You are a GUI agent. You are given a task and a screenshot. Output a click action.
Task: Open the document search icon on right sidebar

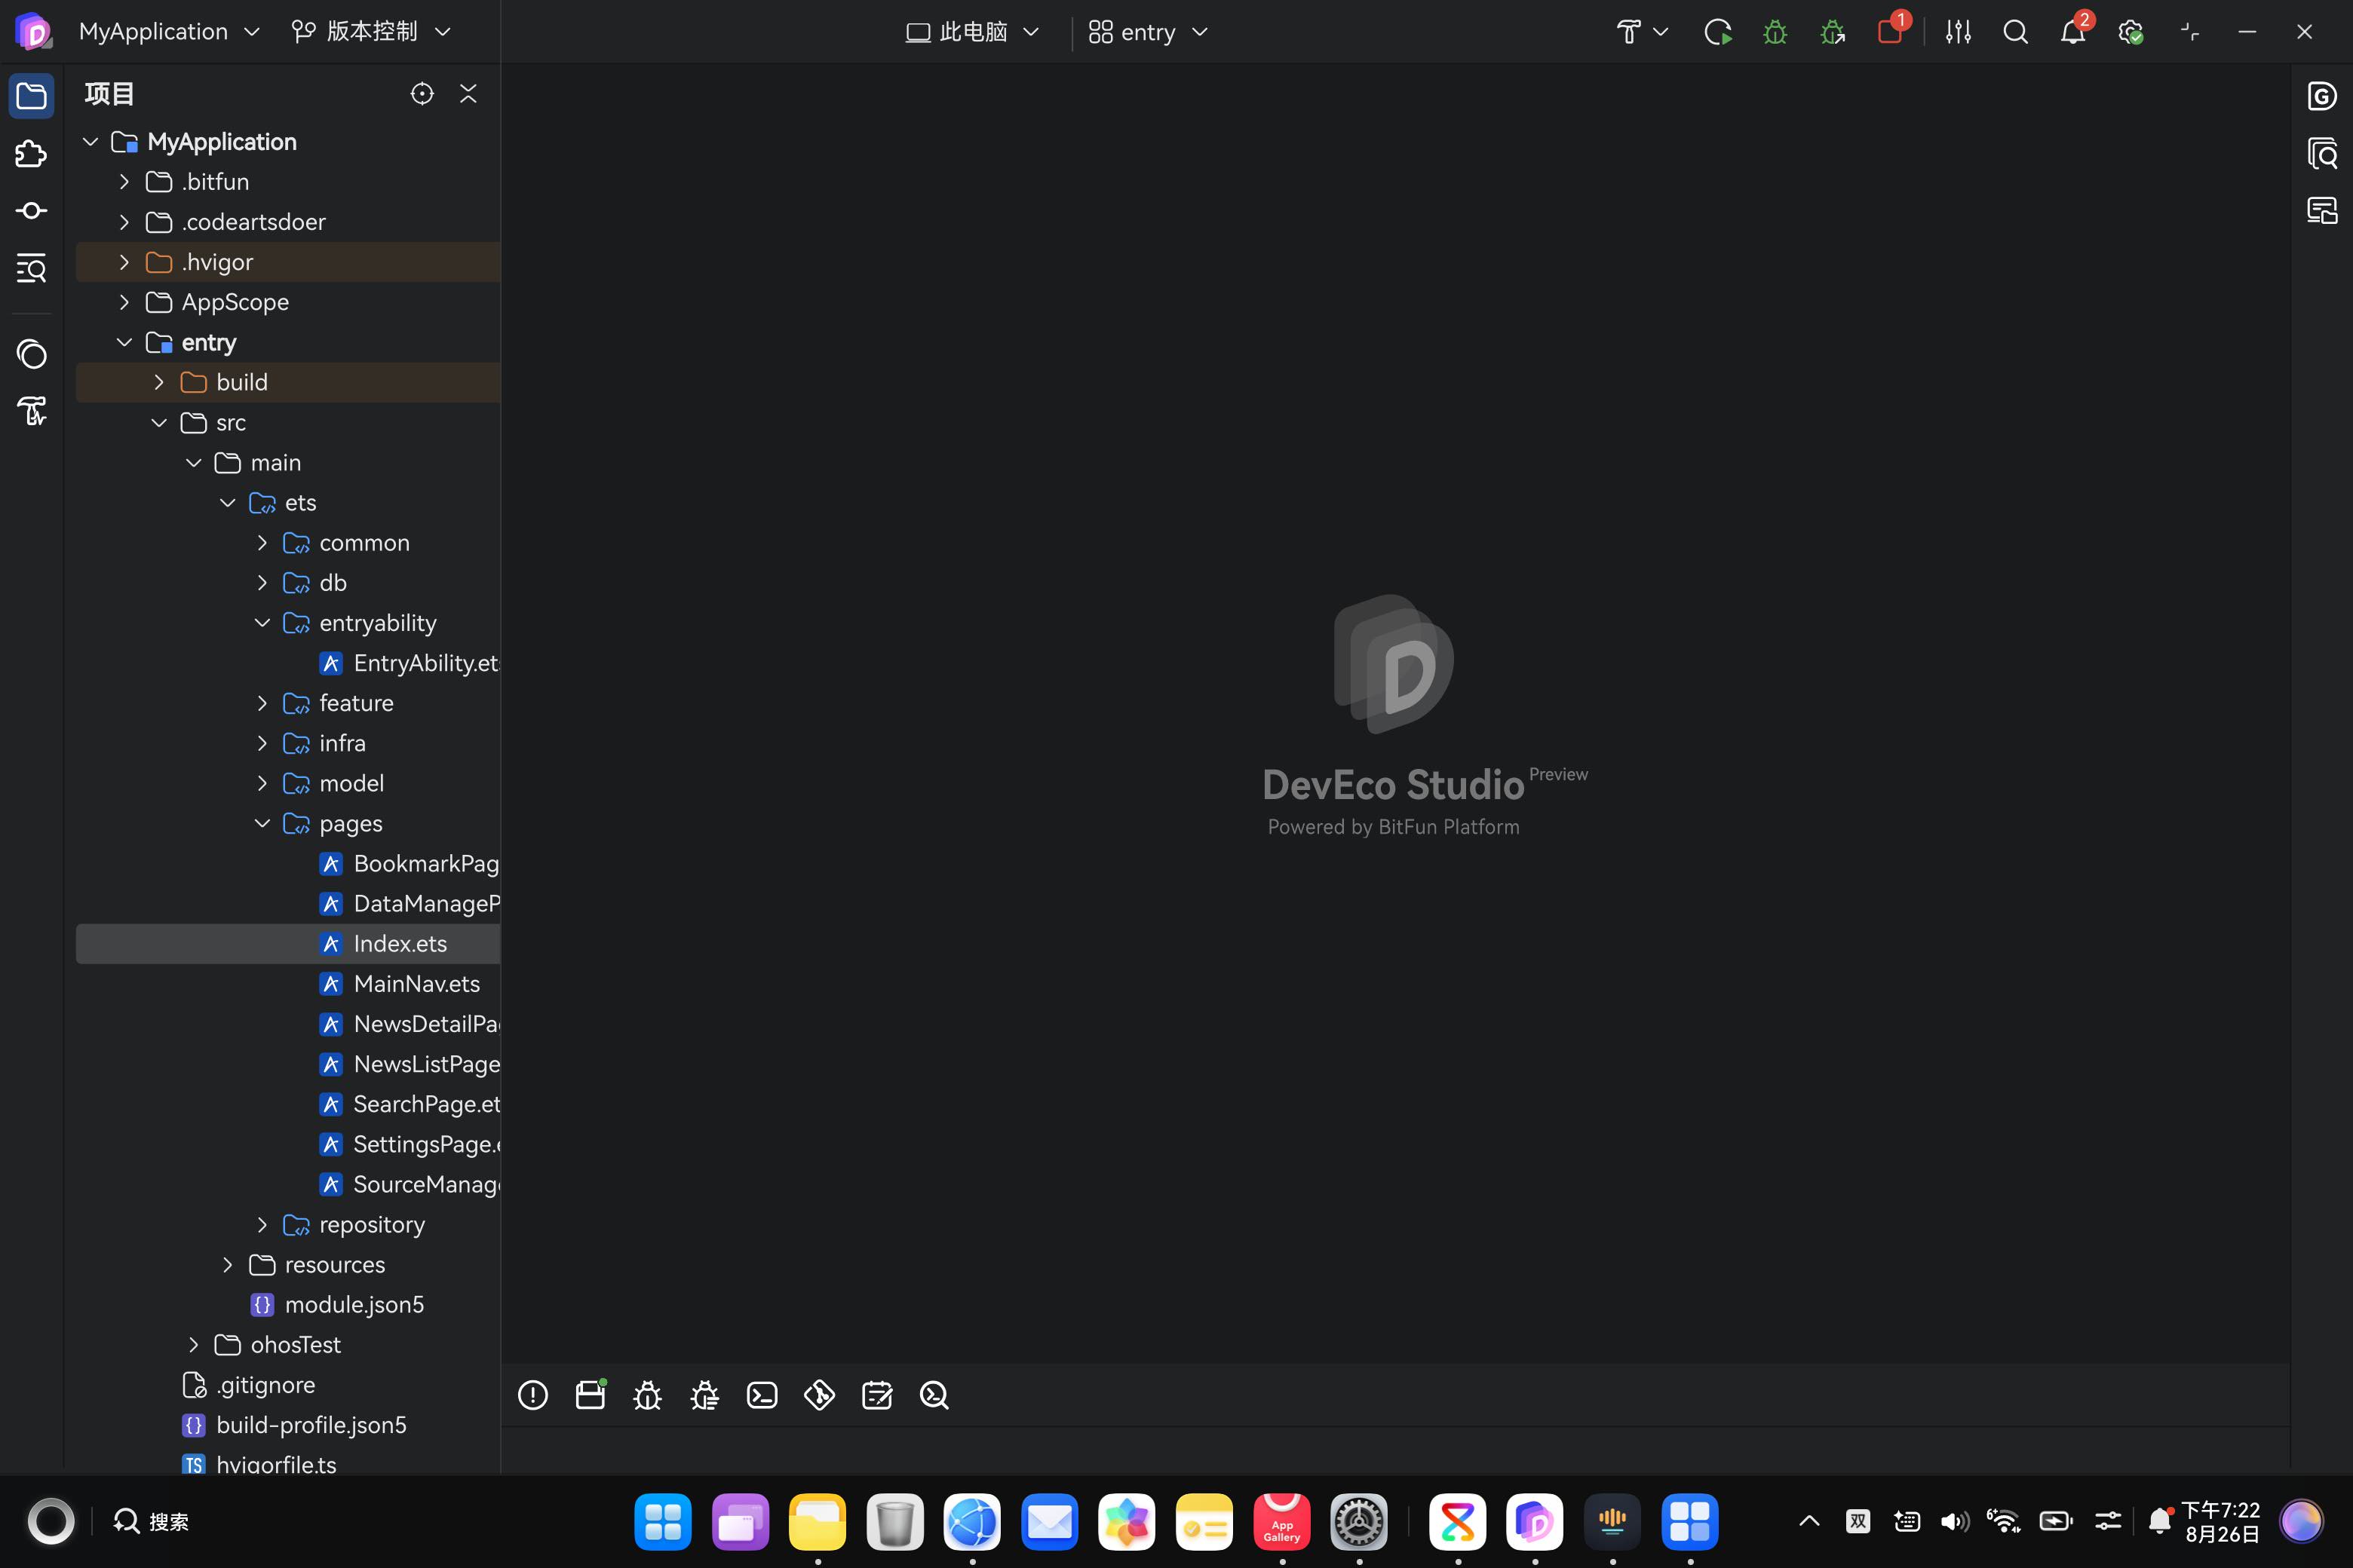coord(2322,153)
